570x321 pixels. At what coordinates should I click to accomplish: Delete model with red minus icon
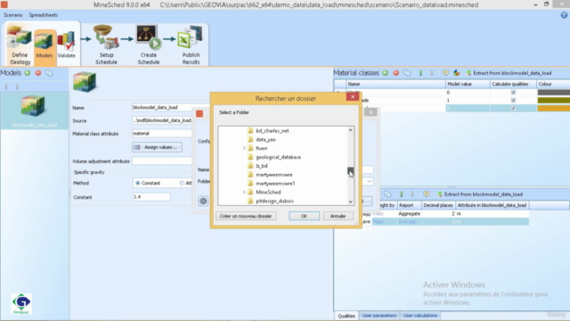38,73
